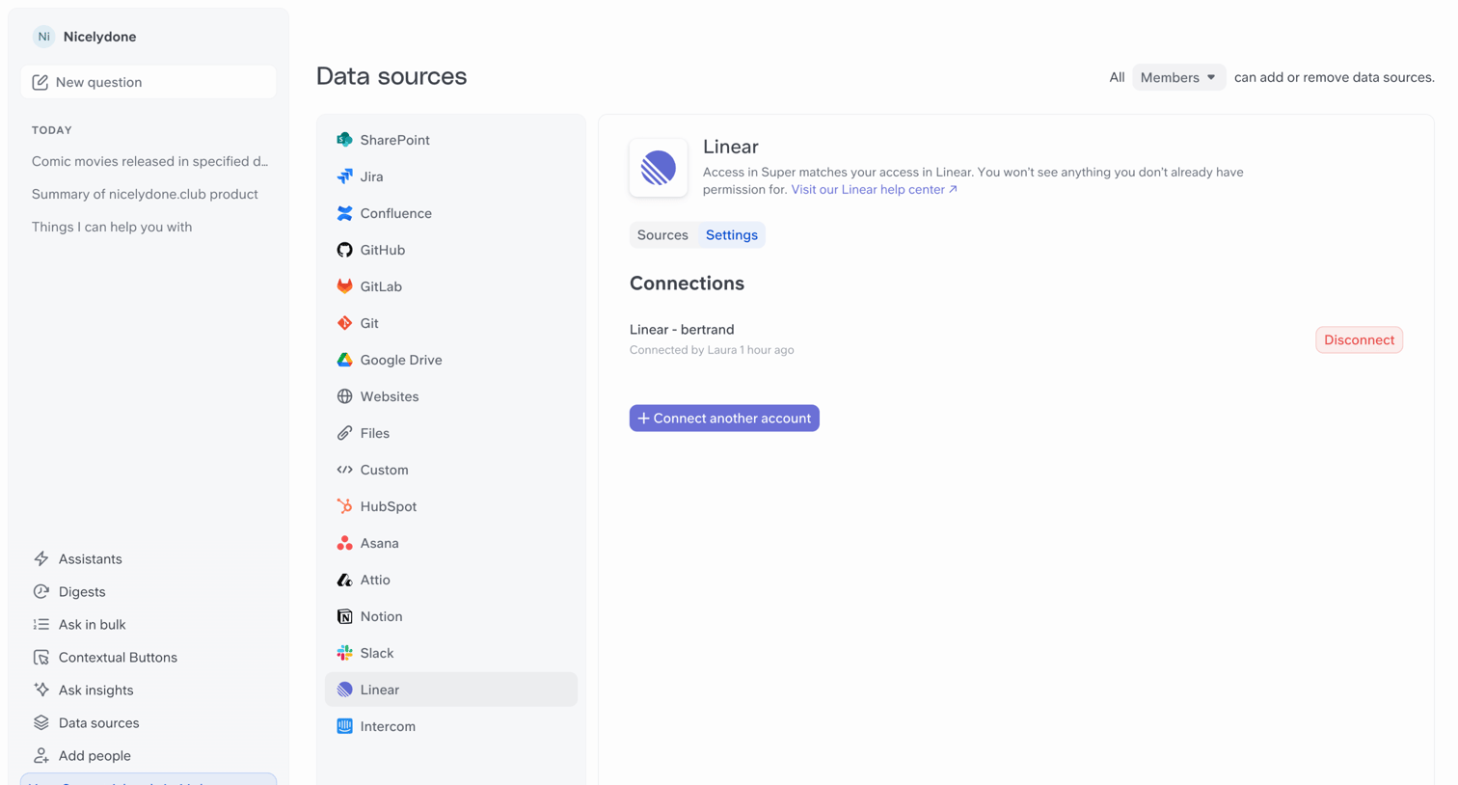Select the Intercom logo icon
Screen dimensions: 1458x785
coord(344,726)
